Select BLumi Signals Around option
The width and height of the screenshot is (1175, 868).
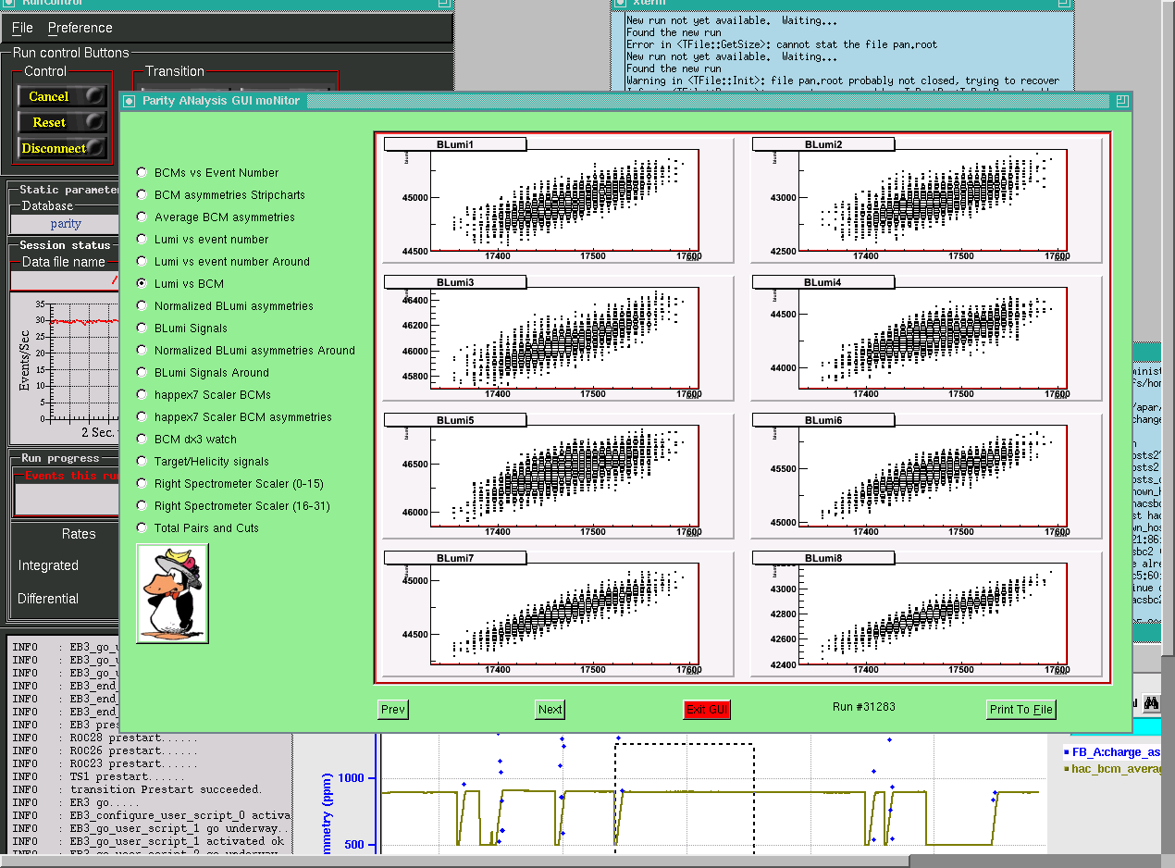[142, 372]
